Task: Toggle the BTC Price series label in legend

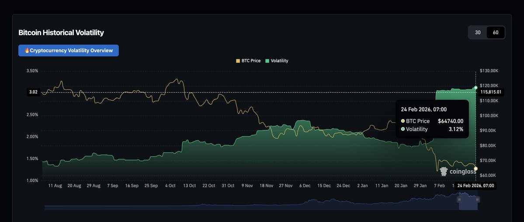Action: (251, 61)
